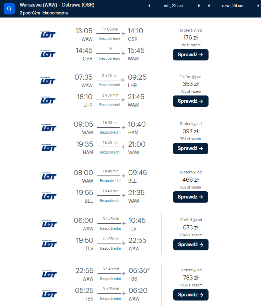Open the return date czw., 24 sie
The image size is (261, 306).
[x=233, y=6]
